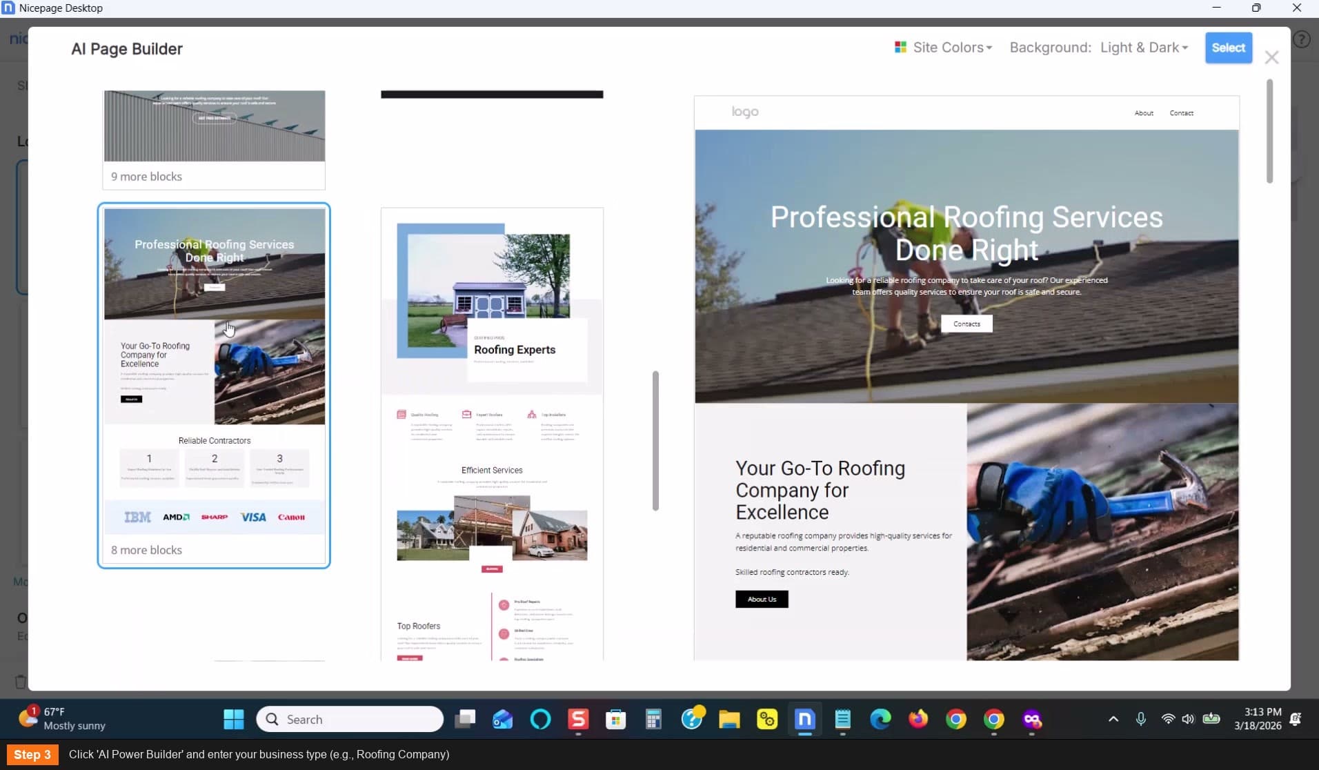Click the microphone tray icon
The width and height of the screenshot is (1319, 770).
(x=1140, y=719)
